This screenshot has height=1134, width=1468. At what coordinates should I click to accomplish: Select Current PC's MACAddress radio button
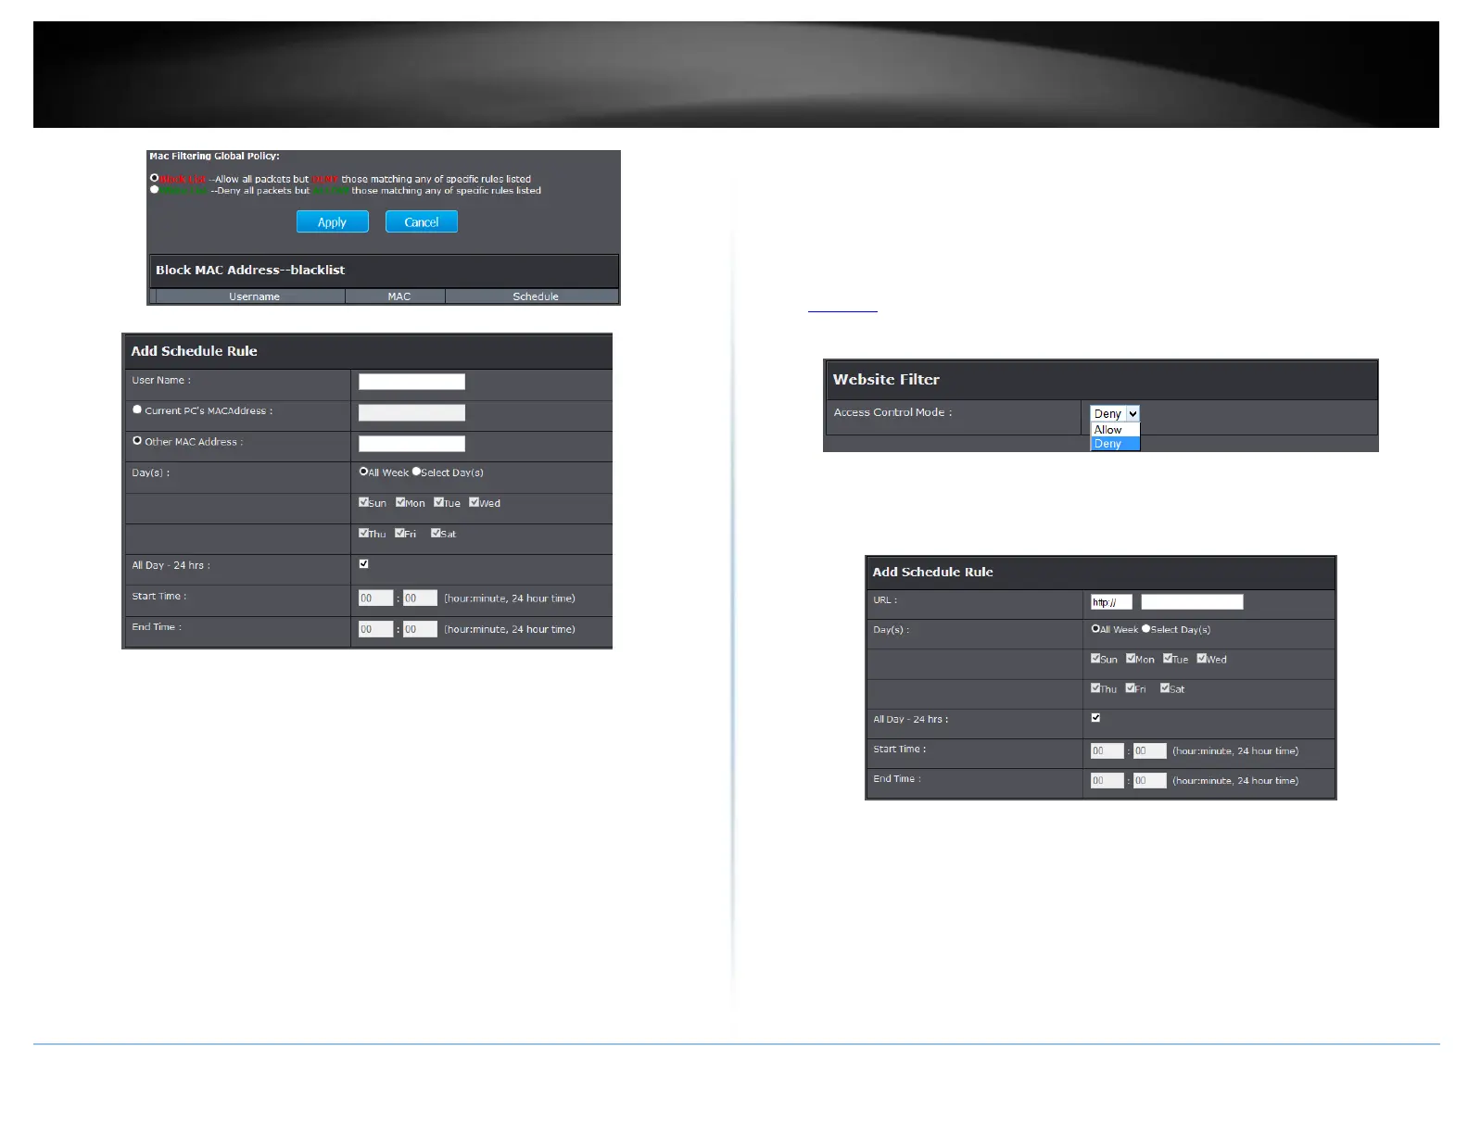(x=137, y=409)
